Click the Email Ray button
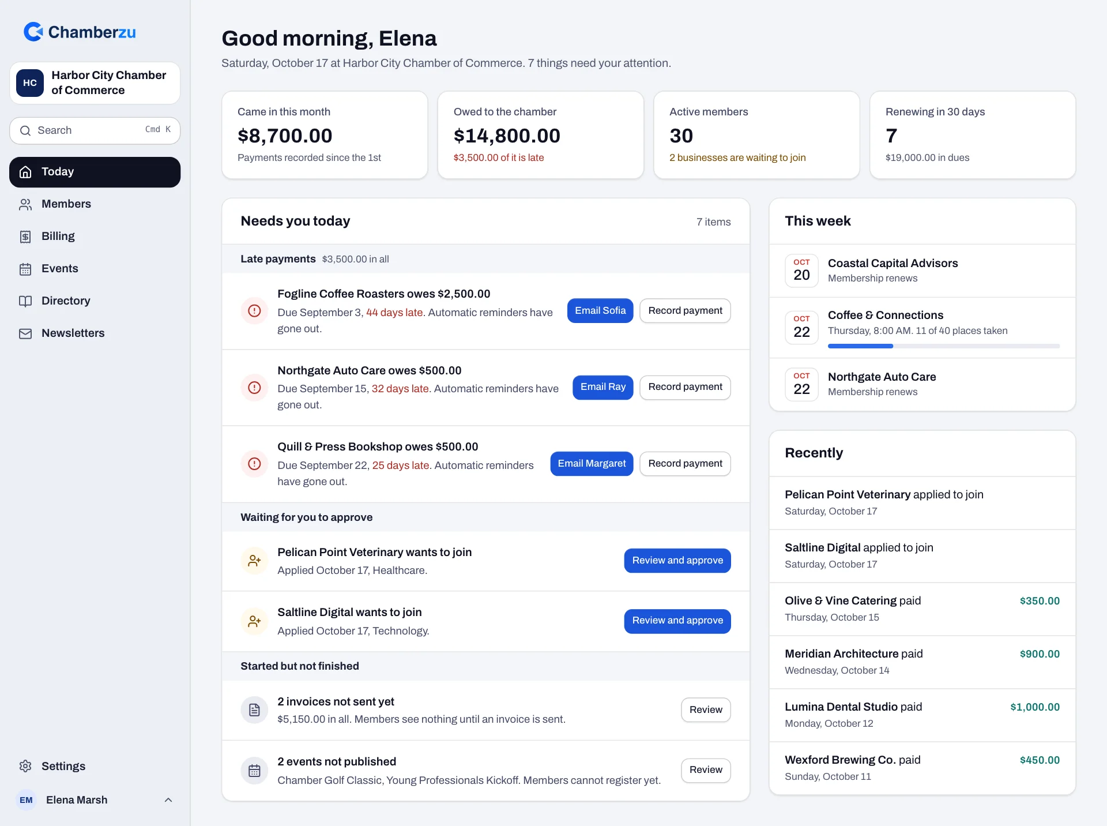This screenshot has width=1107, height=826. [603, 387]
